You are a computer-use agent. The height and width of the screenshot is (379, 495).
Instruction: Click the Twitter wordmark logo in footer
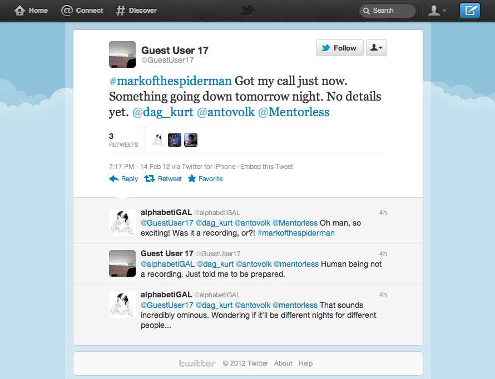click(x=197, y=363)
